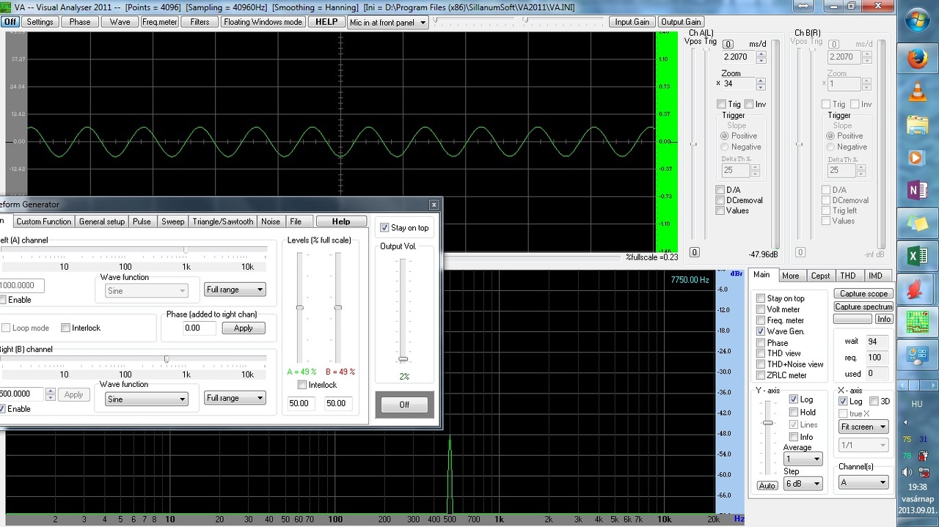939x527 pixels.
Task: Click the Y-axis Auto button
Action: point(767,485)
